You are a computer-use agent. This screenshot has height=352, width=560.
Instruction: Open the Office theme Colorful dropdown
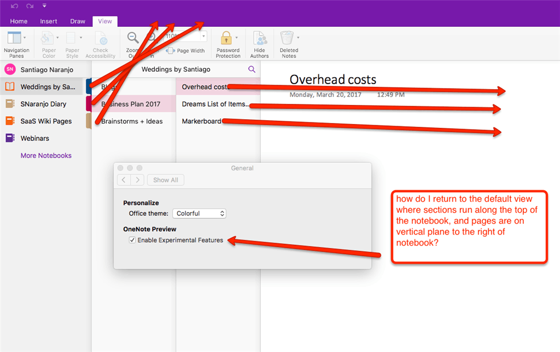tap(199, 214)
